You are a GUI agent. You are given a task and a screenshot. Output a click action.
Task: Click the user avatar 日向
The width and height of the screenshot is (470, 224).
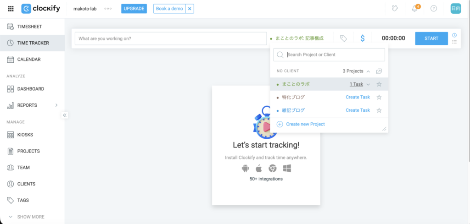click(x=456, y=9)
